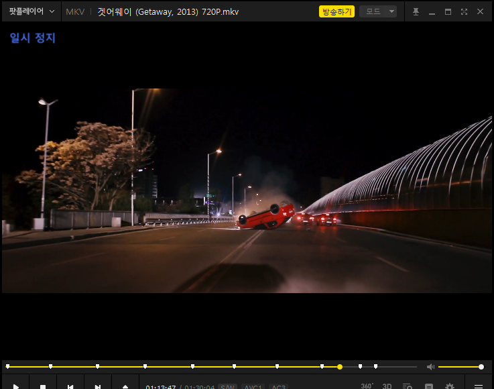Click the 방송하기 broadcast button
This screenshot has height=389, width=494.
(x=336, y=11)
